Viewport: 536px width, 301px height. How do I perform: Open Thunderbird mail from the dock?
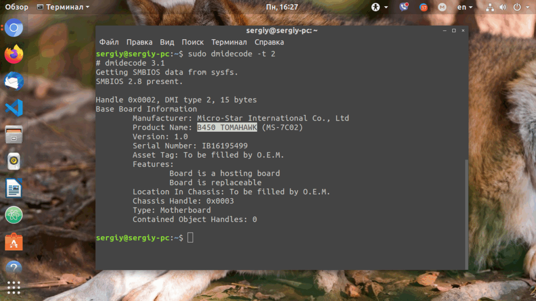pyautogui.click(x=14, y=81)
